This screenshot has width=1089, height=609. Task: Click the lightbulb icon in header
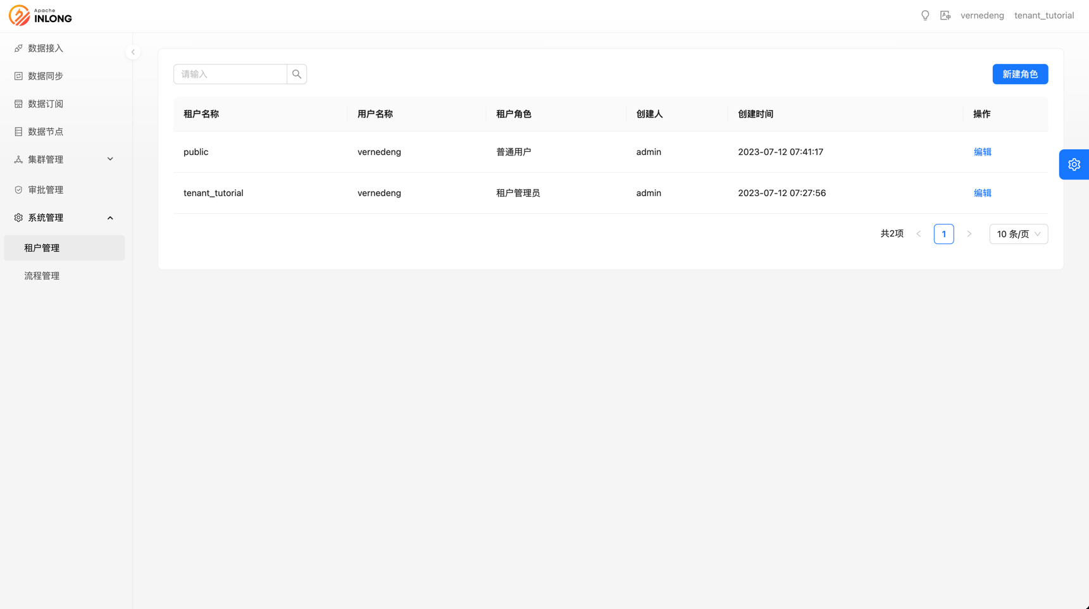tap(924, 16)
